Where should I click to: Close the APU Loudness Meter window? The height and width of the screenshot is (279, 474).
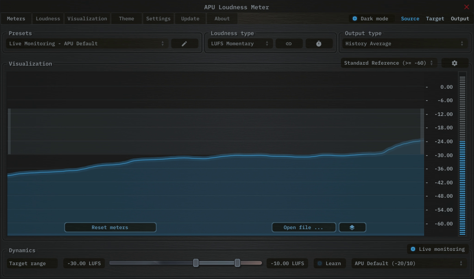pos(466,7)
